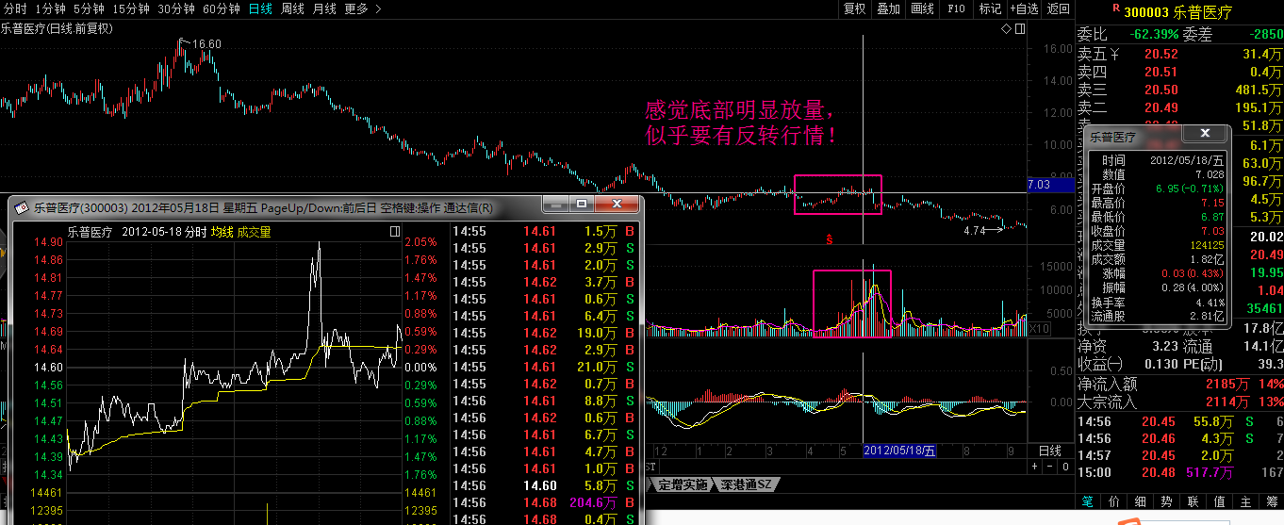Viewport: 1284px width, 525px height.
Task: Click 卖五 order book row
Action: click(1179, 55)
